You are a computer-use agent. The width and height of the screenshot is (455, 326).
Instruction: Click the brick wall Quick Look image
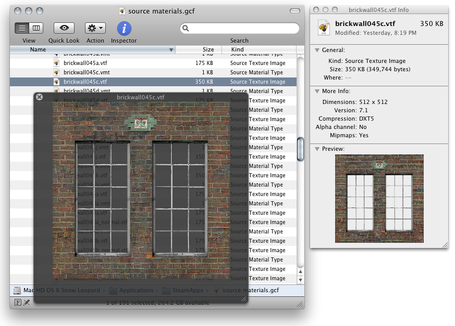[x=141, y=190]
